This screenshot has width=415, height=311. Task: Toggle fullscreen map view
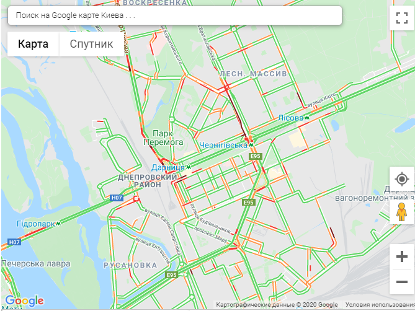coord(402,18)
